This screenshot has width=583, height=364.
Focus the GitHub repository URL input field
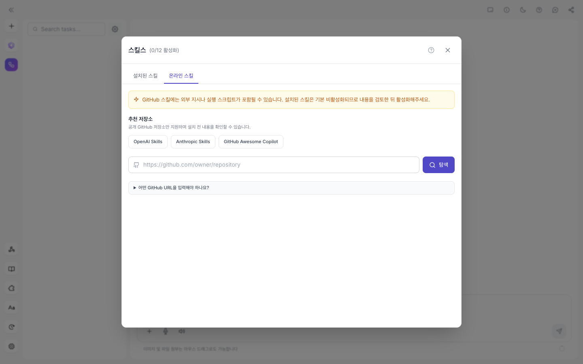274,165
